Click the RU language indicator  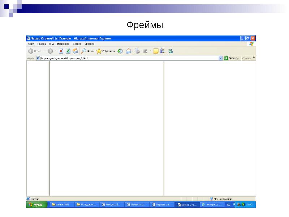pyautogui.click(x=228, y=205)
